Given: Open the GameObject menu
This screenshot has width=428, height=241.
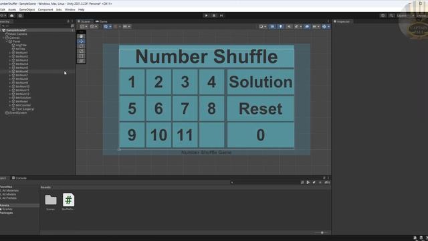Looking at the screenshot, I should (27, 9).
